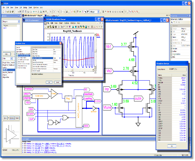Open the Options menu in W-Edit
Screen dimensions: 195x161
[67, 23]
